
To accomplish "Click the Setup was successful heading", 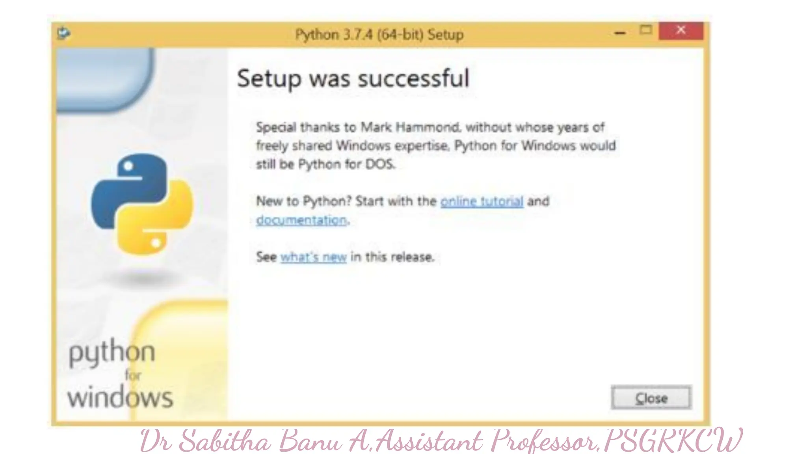I will coord(353,79).
